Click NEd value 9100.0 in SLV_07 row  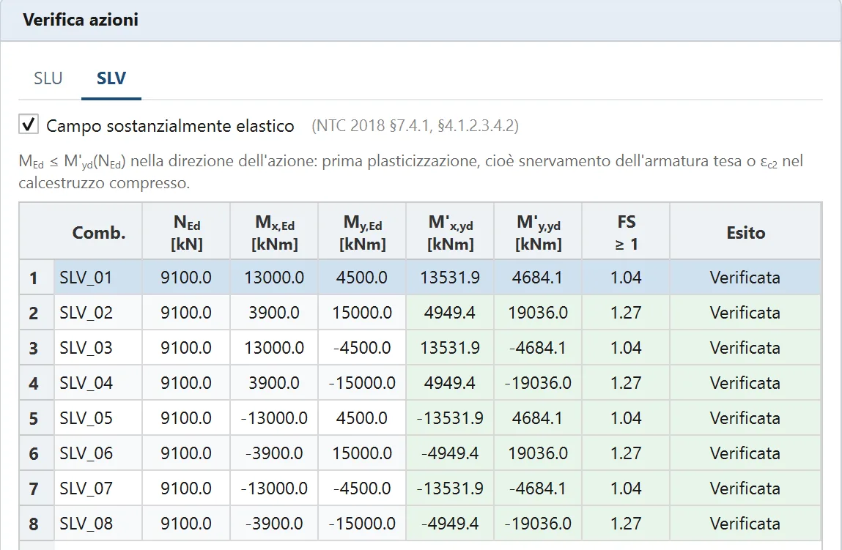186,488
